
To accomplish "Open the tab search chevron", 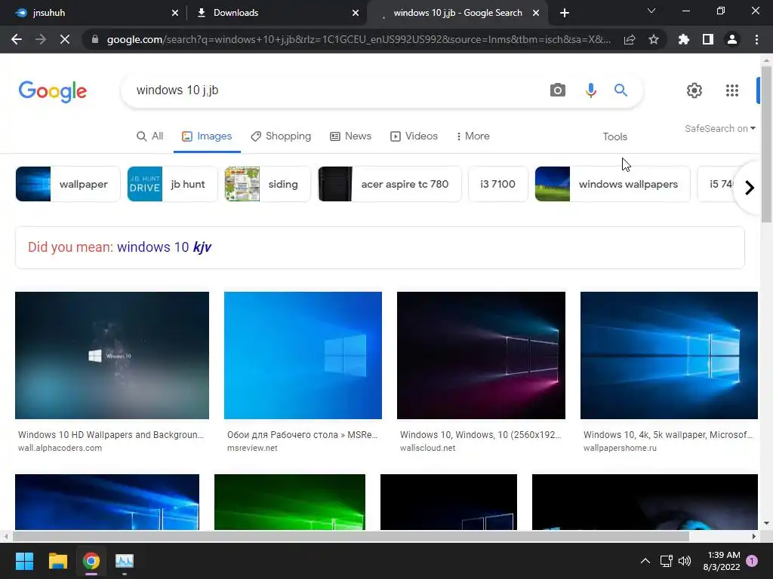I will tap(651, 11).
